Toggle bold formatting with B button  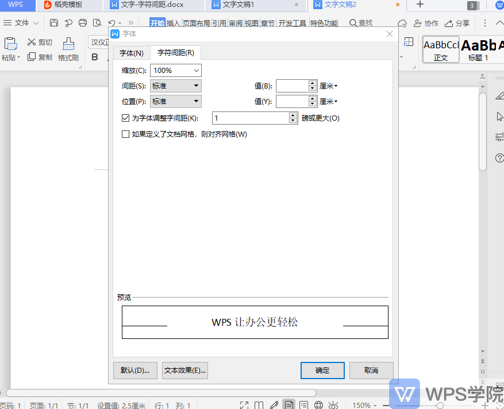94,57
